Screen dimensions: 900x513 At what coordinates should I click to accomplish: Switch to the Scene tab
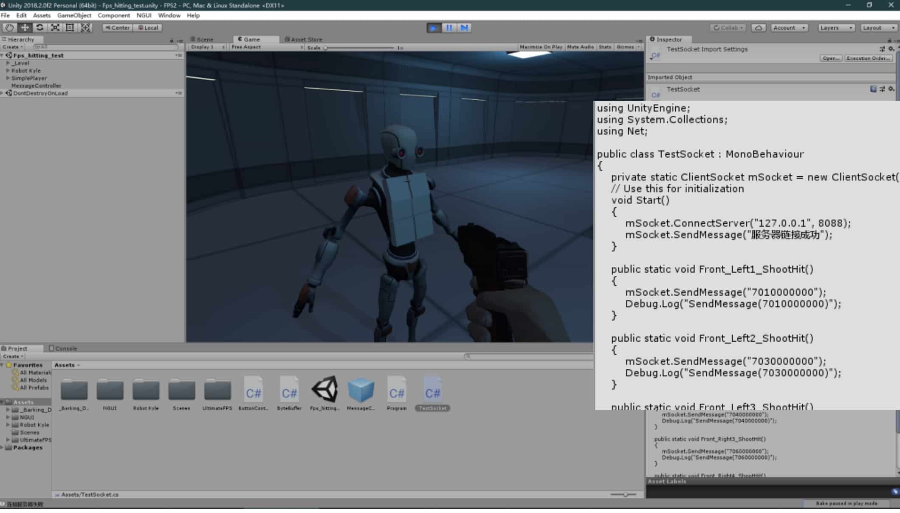[x=202, y=39]
